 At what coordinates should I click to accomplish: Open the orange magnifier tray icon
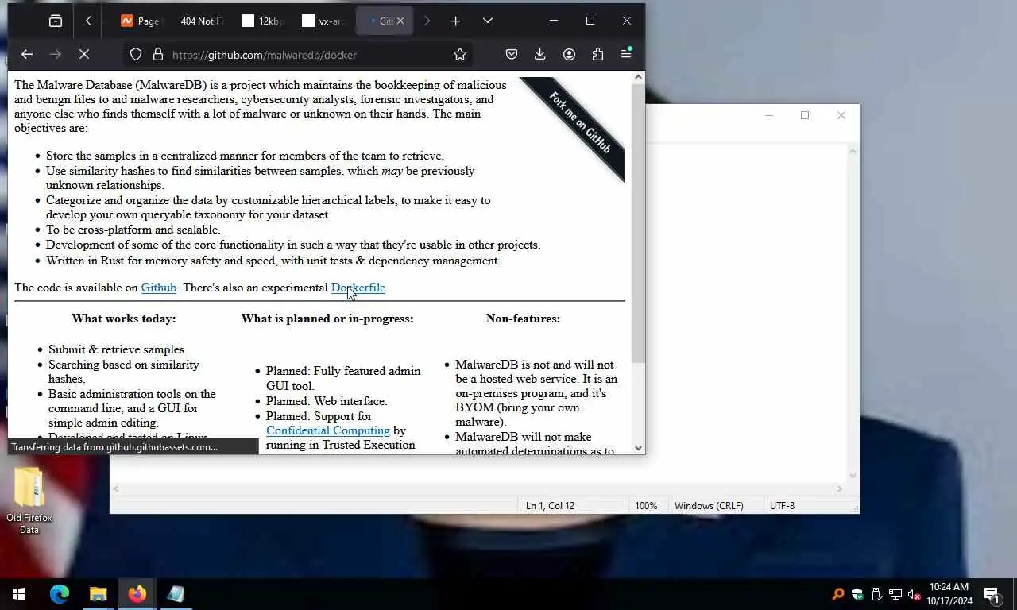(838, 594)
